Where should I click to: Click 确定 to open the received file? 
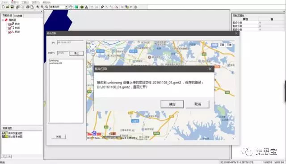coord(172,104)
